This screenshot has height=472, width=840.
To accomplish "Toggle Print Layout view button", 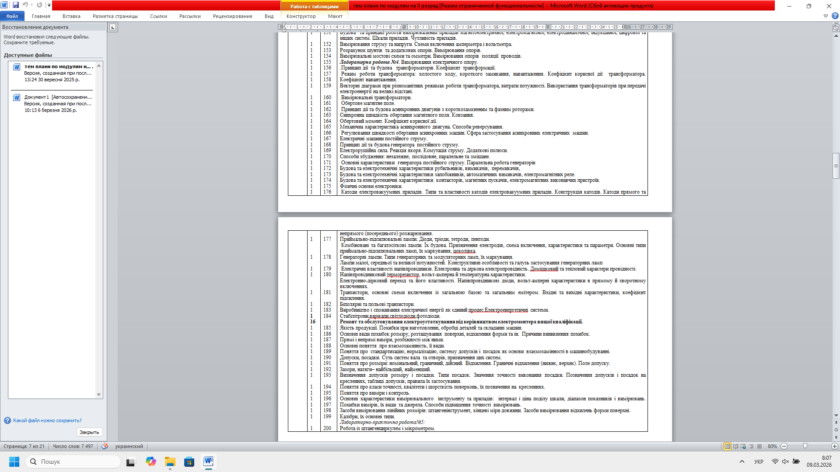I will click(x=727, y=446).
